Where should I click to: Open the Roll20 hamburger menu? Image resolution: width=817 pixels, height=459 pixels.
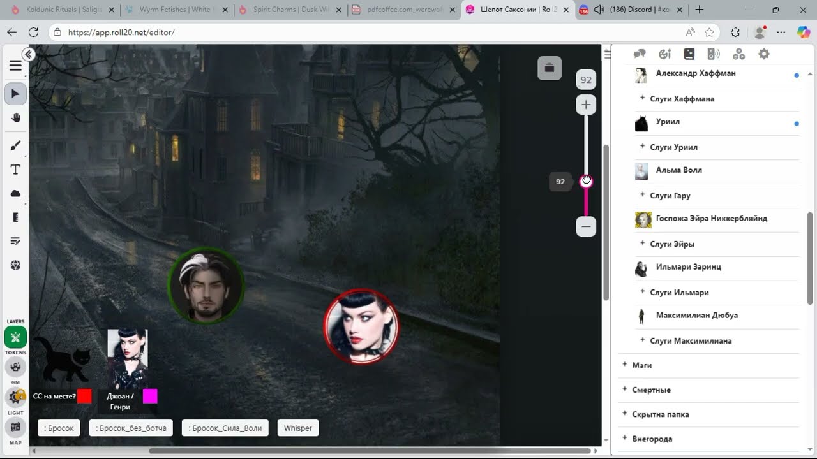pos(15,66)
